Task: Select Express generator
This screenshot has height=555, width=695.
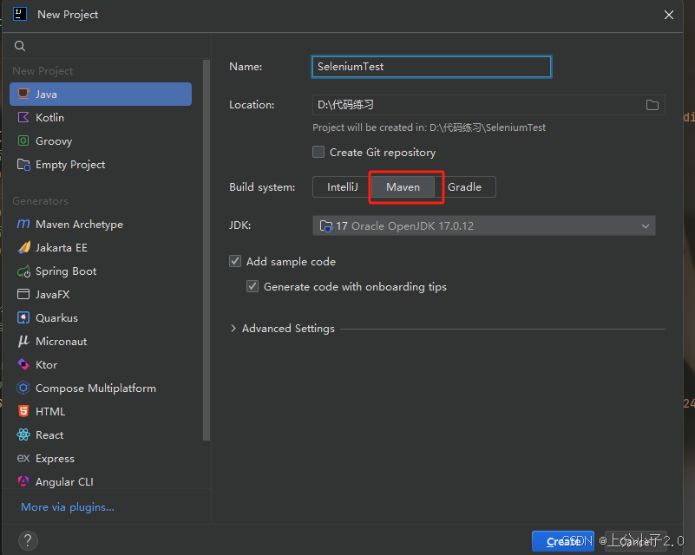Action: pos(101,459)
